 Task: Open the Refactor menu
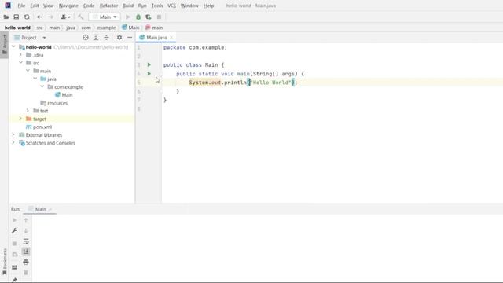pyautogui.click(x=108, y=6)
